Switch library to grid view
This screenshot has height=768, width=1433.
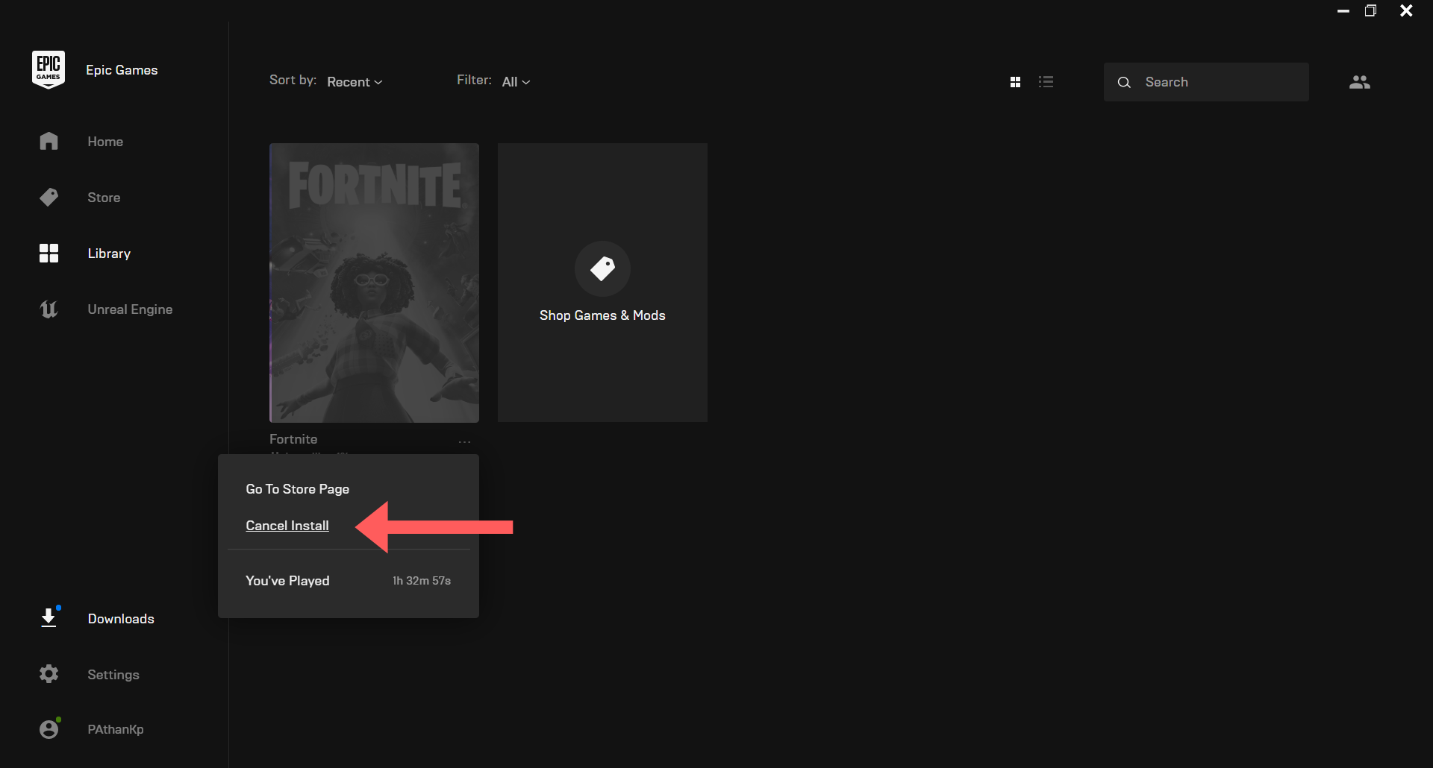click(1016, 81)
